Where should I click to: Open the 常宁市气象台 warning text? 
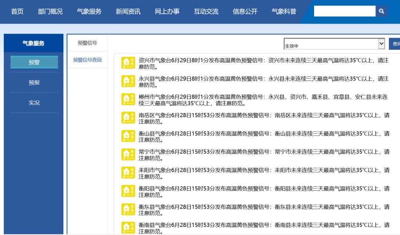tap(264, 155)
